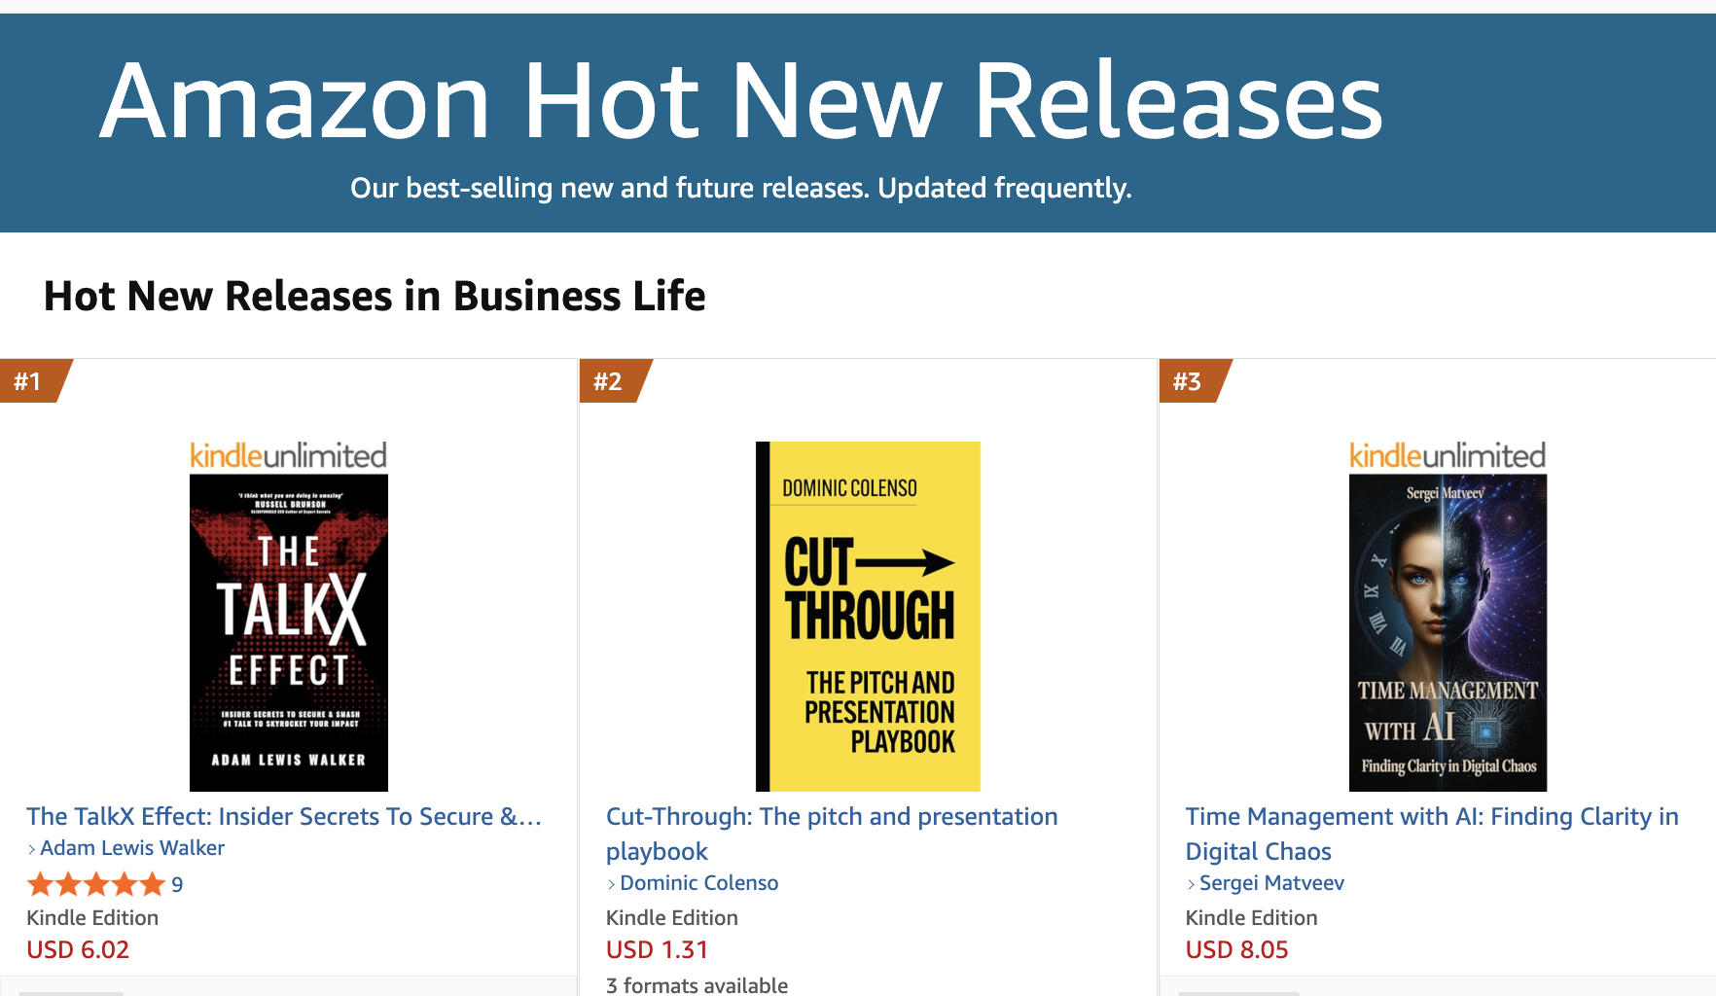This screenshot has width=1716, height=996.
Task: Click the five-star rating icons
Action: click(x=95, y=884)
